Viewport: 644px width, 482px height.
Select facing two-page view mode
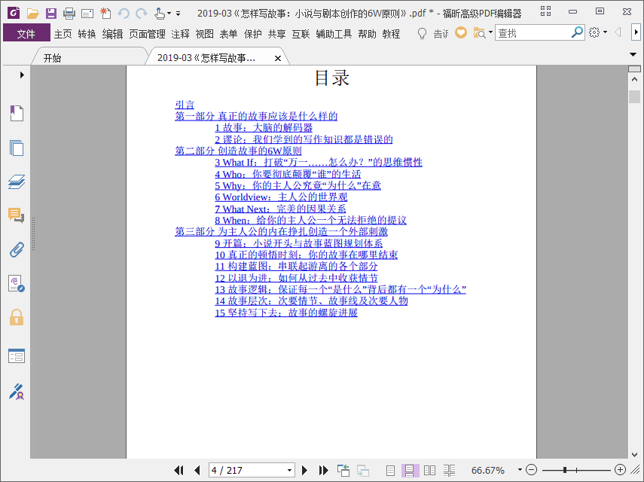pos(429,470)
